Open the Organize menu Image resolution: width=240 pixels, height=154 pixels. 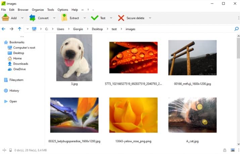click(38, 10)
